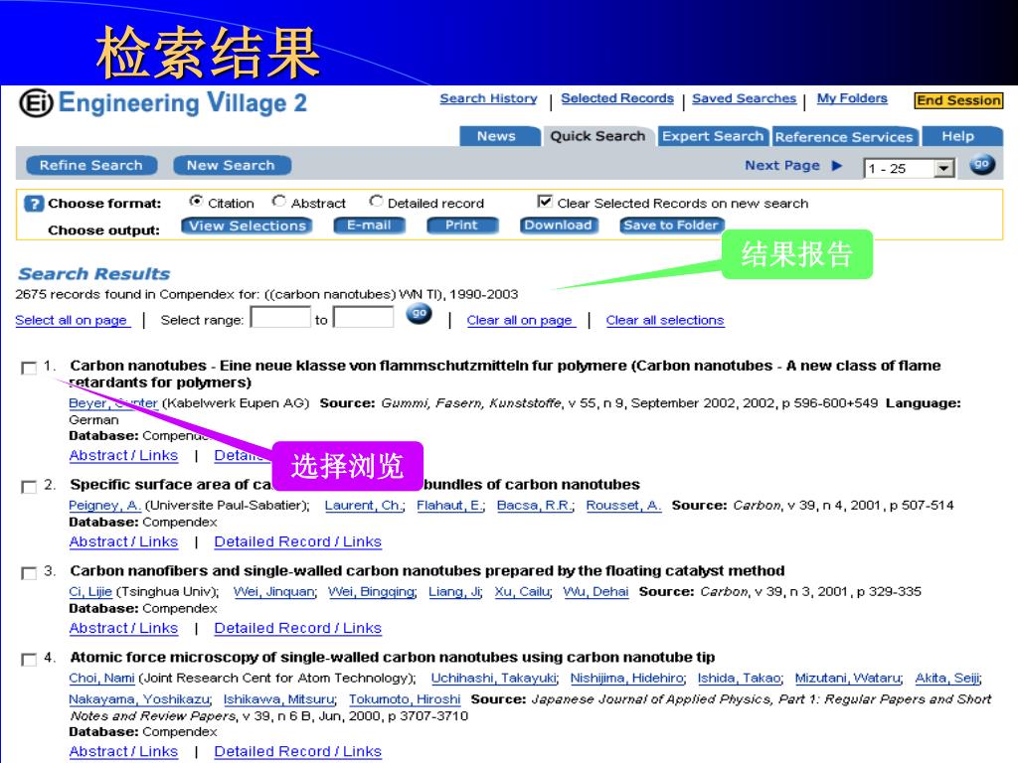Viewport: 1018px width, 763px height.
Task: Check the box for result 2
Action: pos(29,487)
